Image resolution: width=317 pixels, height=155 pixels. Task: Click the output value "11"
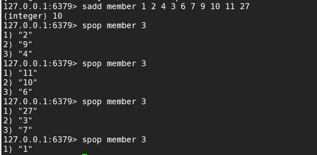point(28,73)
